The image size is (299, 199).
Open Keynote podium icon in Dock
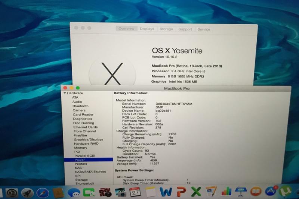click(241, 192)
